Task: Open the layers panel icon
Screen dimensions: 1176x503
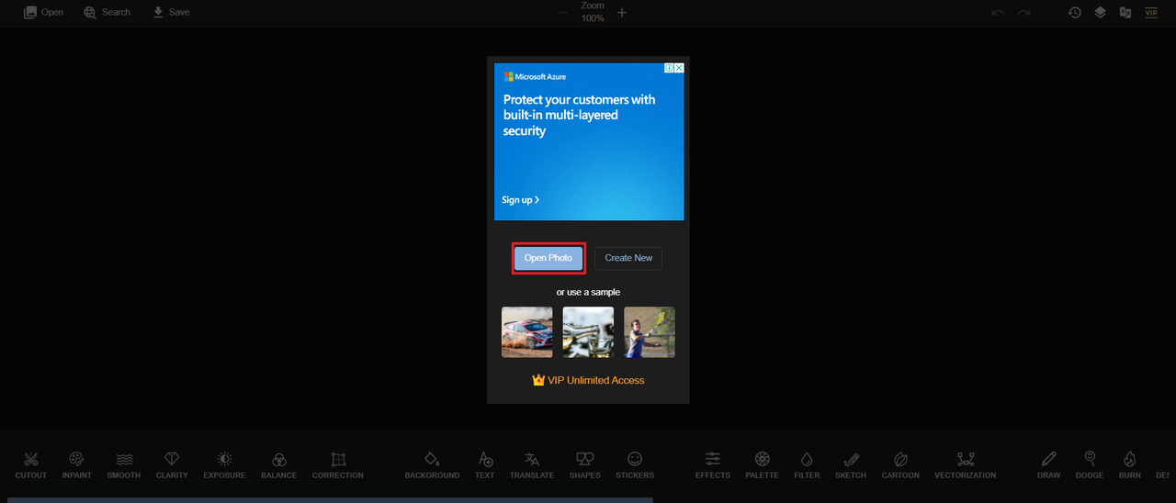Action: (x=1100, y=13)
